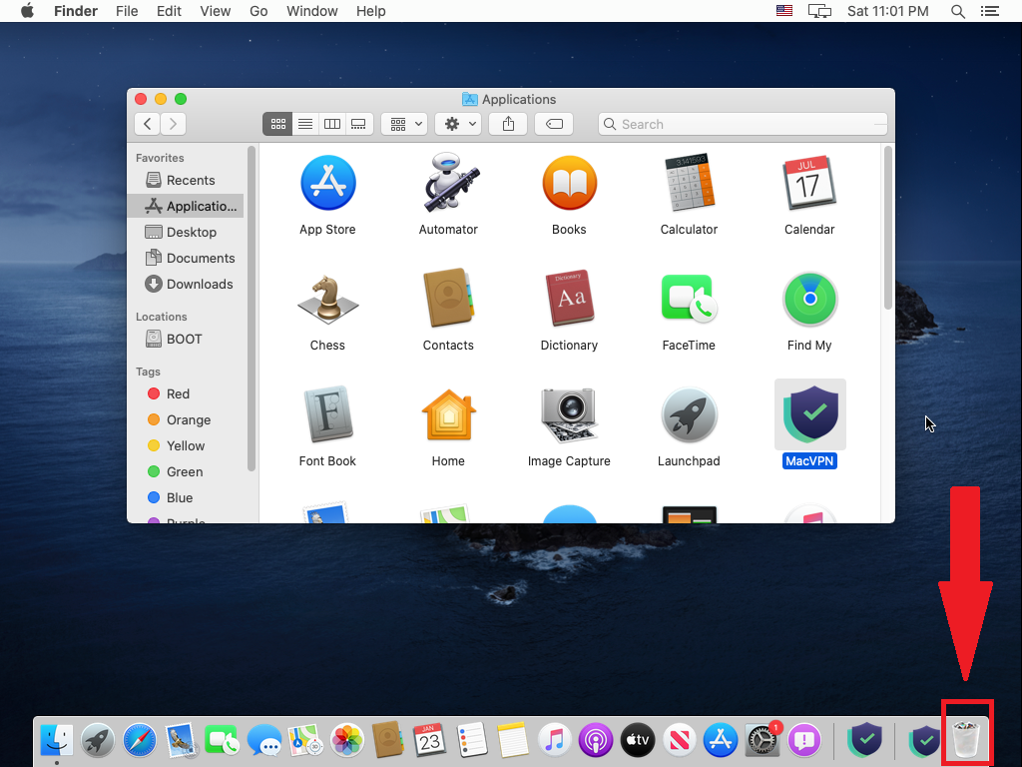Select the Calendar app in Finder window
This screenshot has width=1022, height=767.
click(x=809, y=184)
